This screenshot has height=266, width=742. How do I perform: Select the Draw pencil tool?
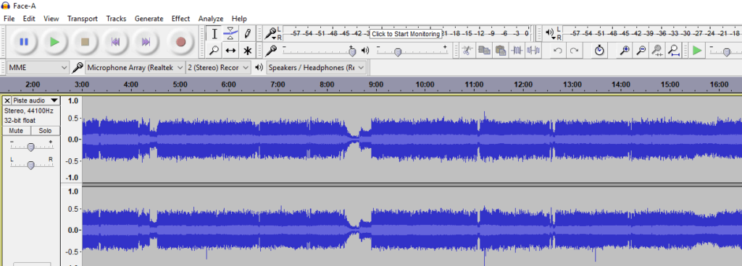(x=247, y=33)
